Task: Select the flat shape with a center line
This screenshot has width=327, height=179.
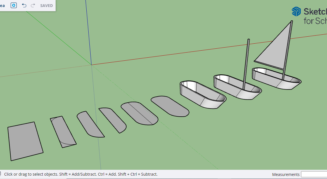Action: (x=140, y=113)
